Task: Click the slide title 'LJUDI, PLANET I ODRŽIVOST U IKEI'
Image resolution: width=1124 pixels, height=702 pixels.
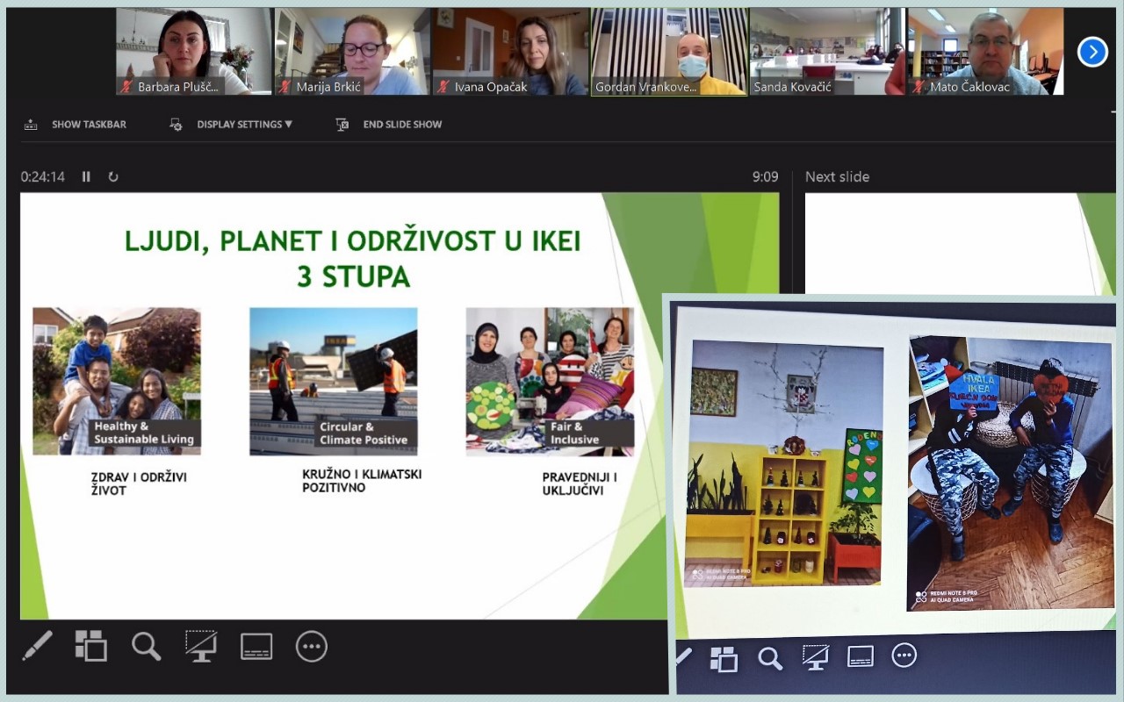Action: click(x=353, y=241)
